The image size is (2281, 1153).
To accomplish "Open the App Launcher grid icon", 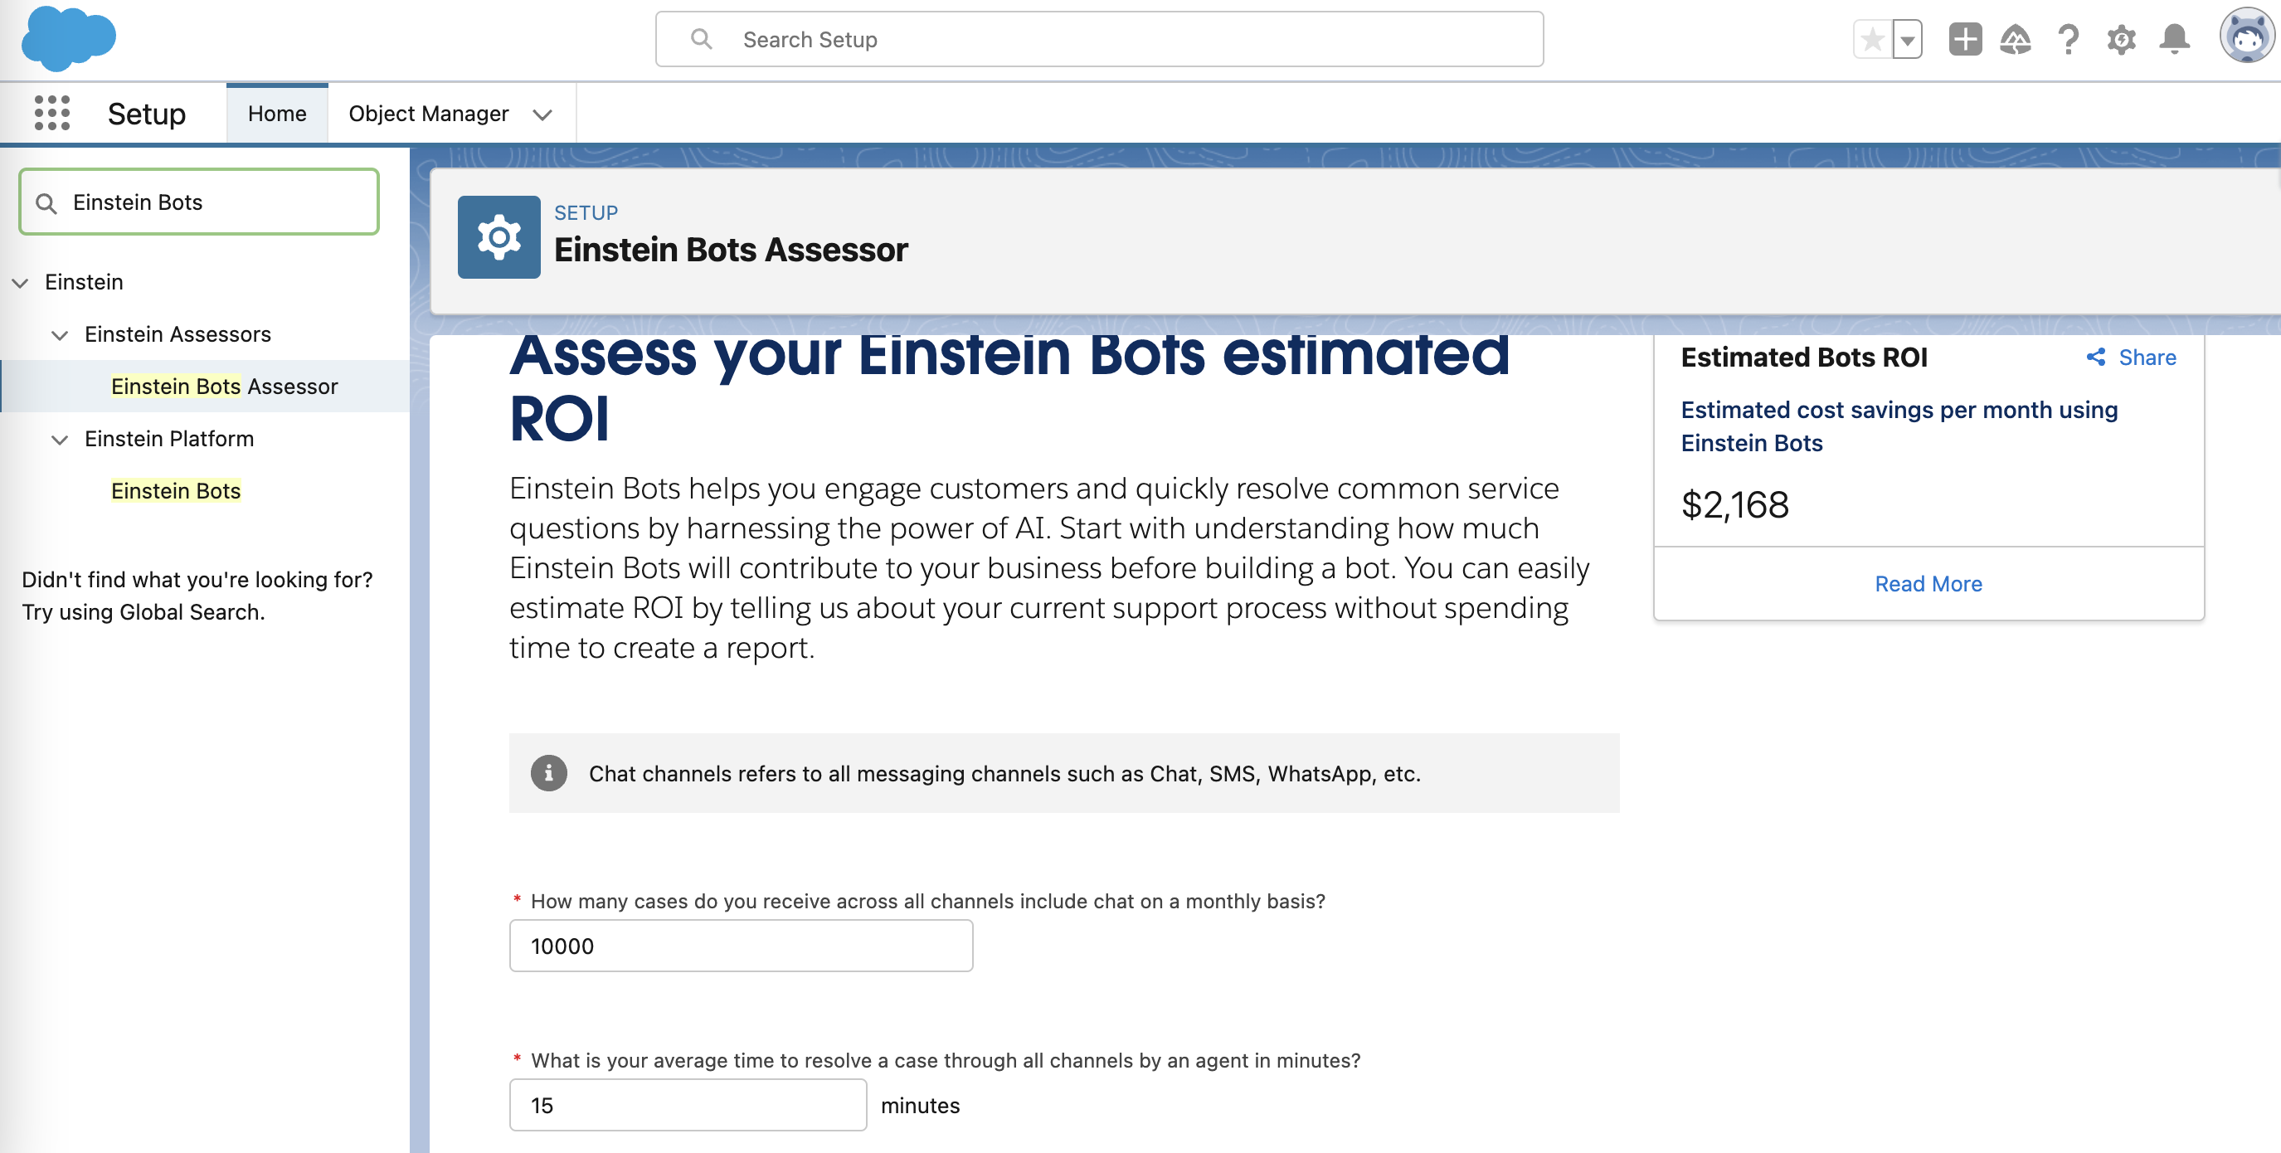I will (51, 114).
